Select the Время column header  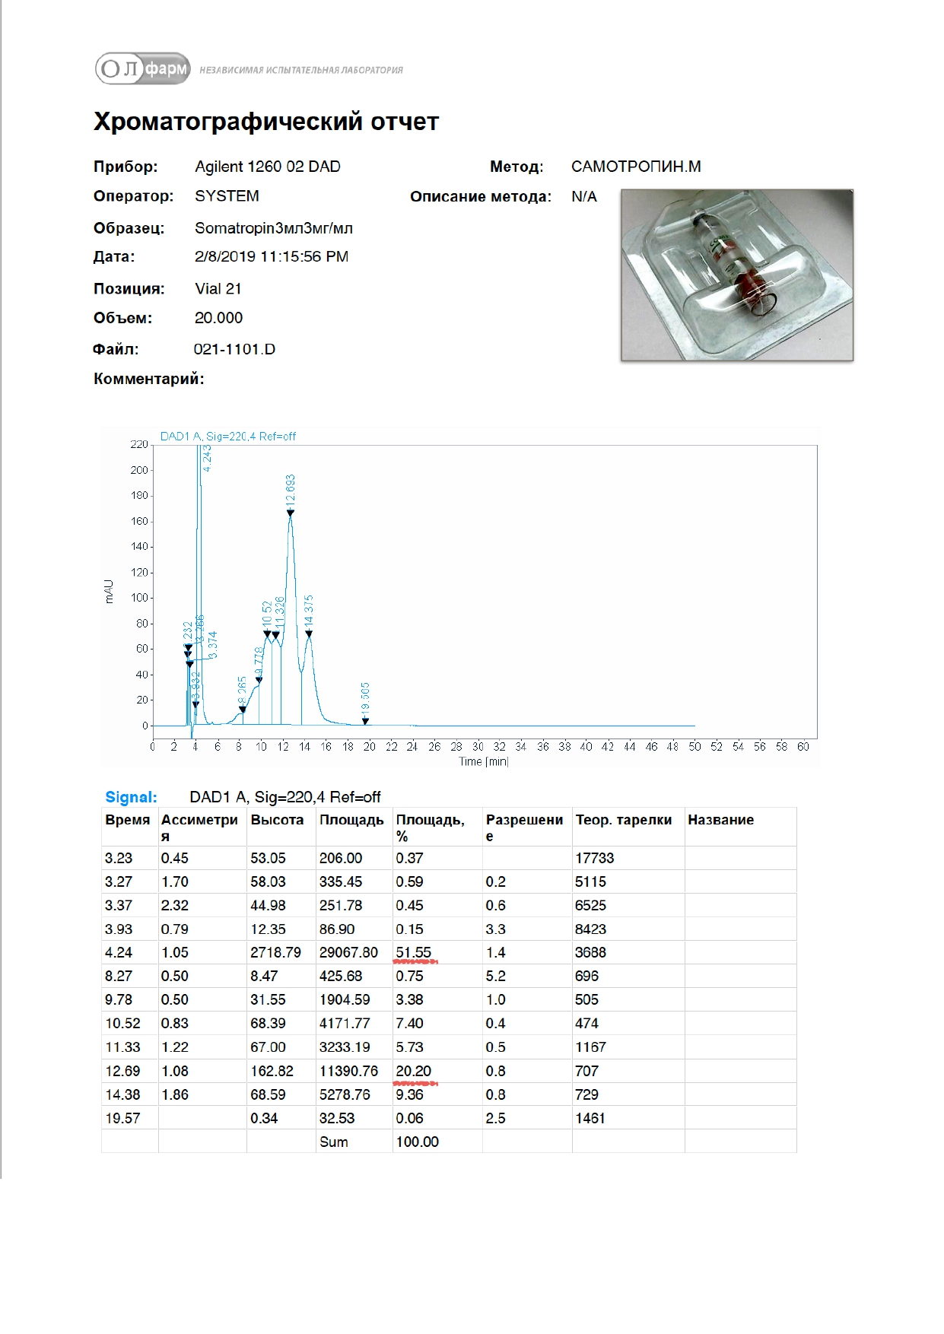point(127,820)
